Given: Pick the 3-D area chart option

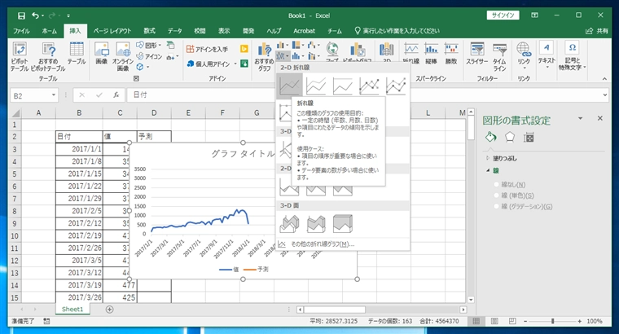Looking at the screenshot, I should (x=290, y=222).
